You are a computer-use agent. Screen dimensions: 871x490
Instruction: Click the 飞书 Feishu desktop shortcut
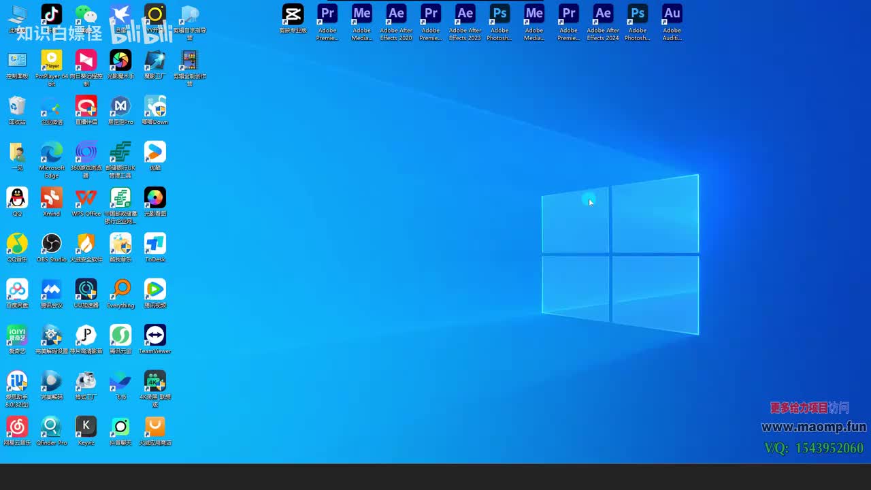tap(120, 381)
